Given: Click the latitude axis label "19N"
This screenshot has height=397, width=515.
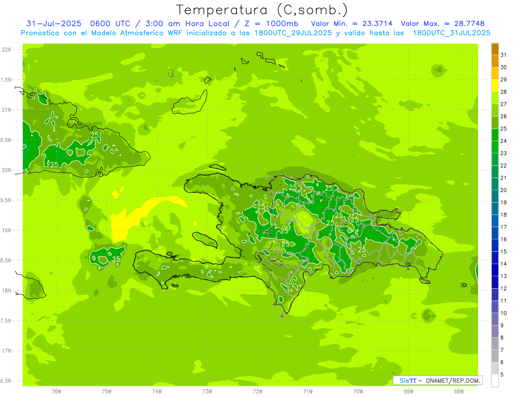Looking at the screenshot, I should click(x=6, y=230).
